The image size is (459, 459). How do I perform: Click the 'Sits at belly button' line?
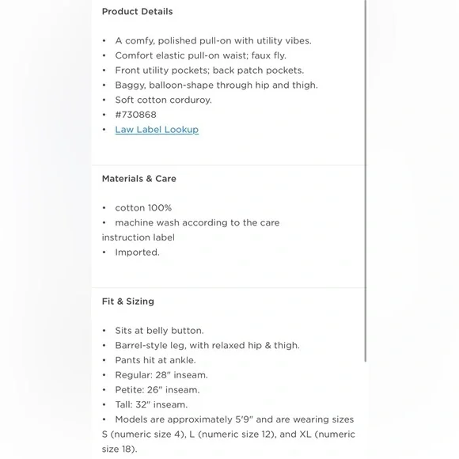[x=159, y=331]
